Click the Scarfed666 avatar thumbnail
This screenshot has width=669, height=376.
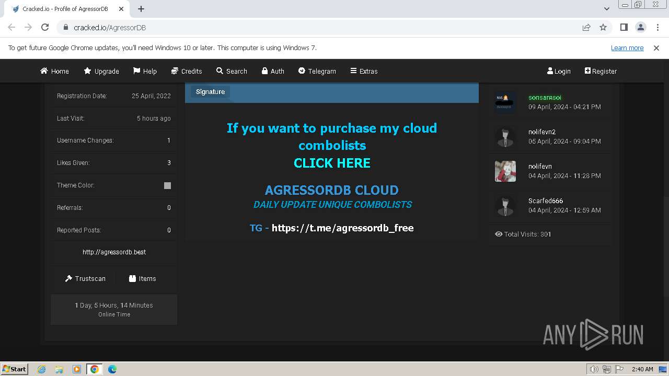point(505,206)
